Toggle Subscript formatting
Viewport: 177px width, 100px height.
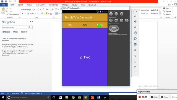click(x=35, y=14)
